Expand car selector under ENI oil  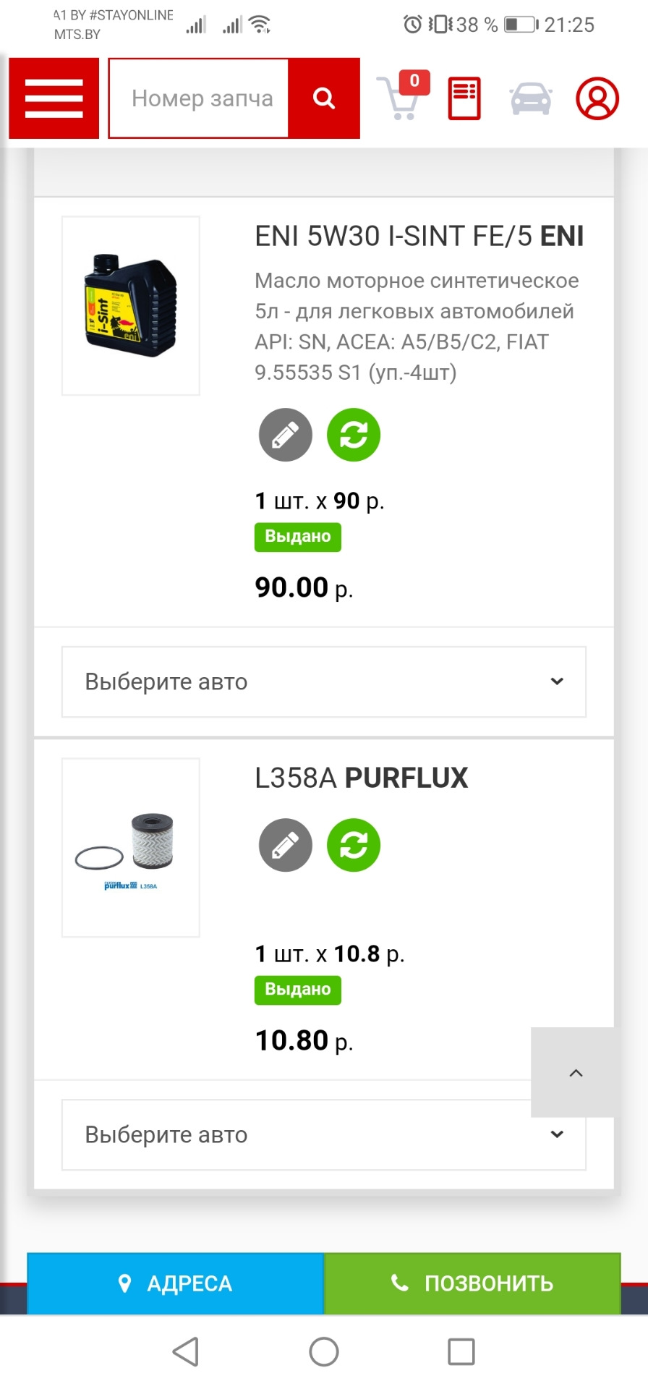[x=324, y=681]
